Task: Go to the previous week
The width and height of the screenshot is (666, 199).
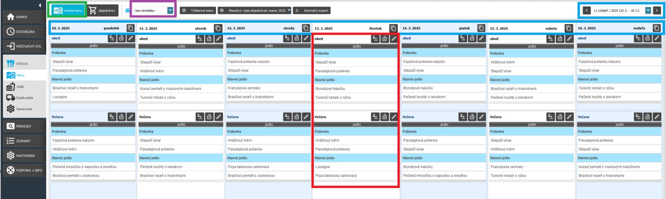Action: pyautogui.click(x=587, y=10)
